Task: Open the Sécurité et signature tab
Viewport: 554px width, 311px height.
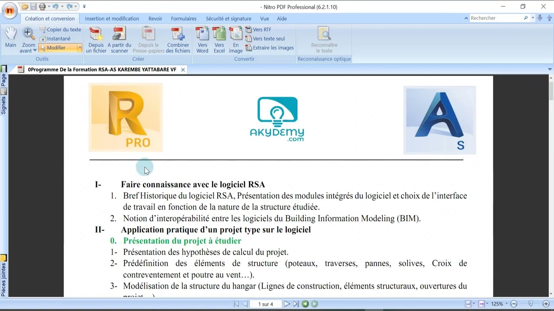Action: (229, 19)
